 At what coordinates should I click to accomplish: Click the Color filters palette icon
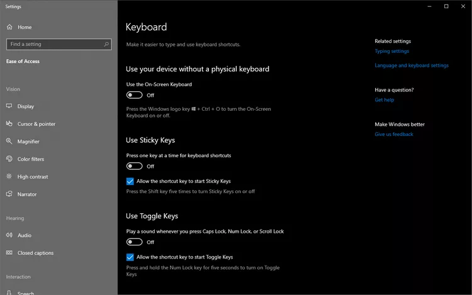[9, 159]
